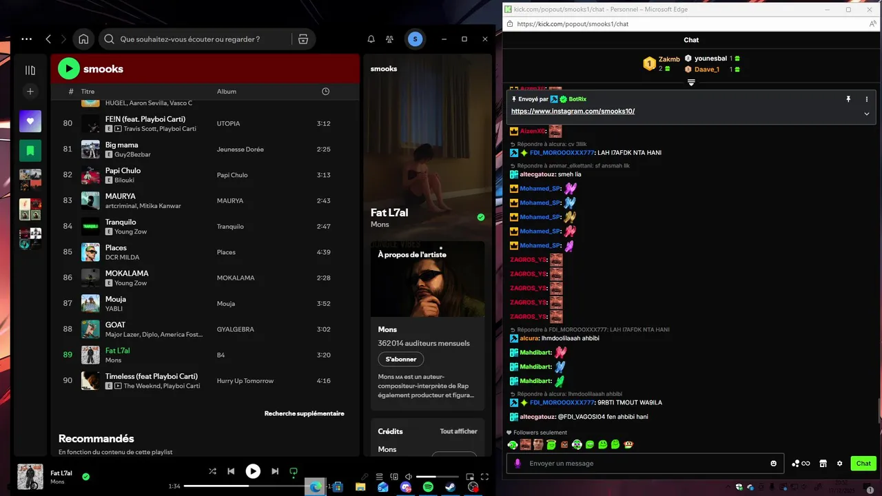Click Tout afficher in Crédits

point(459,431)
